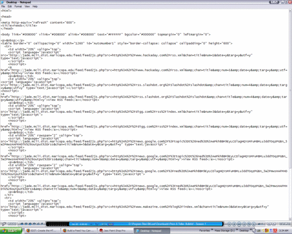
Task: Click the media player play/pause button
Action: 239,224
